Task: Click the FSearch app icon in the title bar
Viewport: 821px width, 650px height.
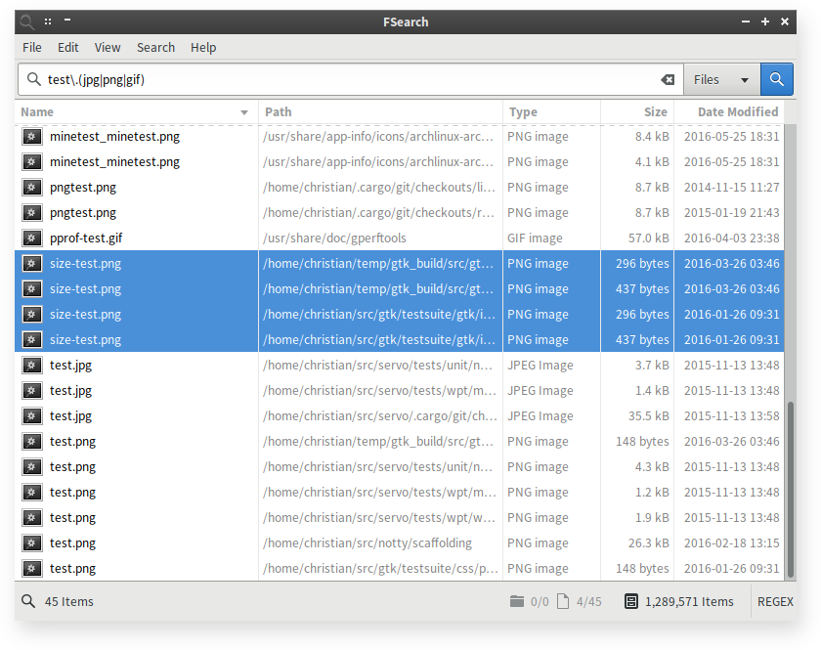Action: (x=26, y=22)
